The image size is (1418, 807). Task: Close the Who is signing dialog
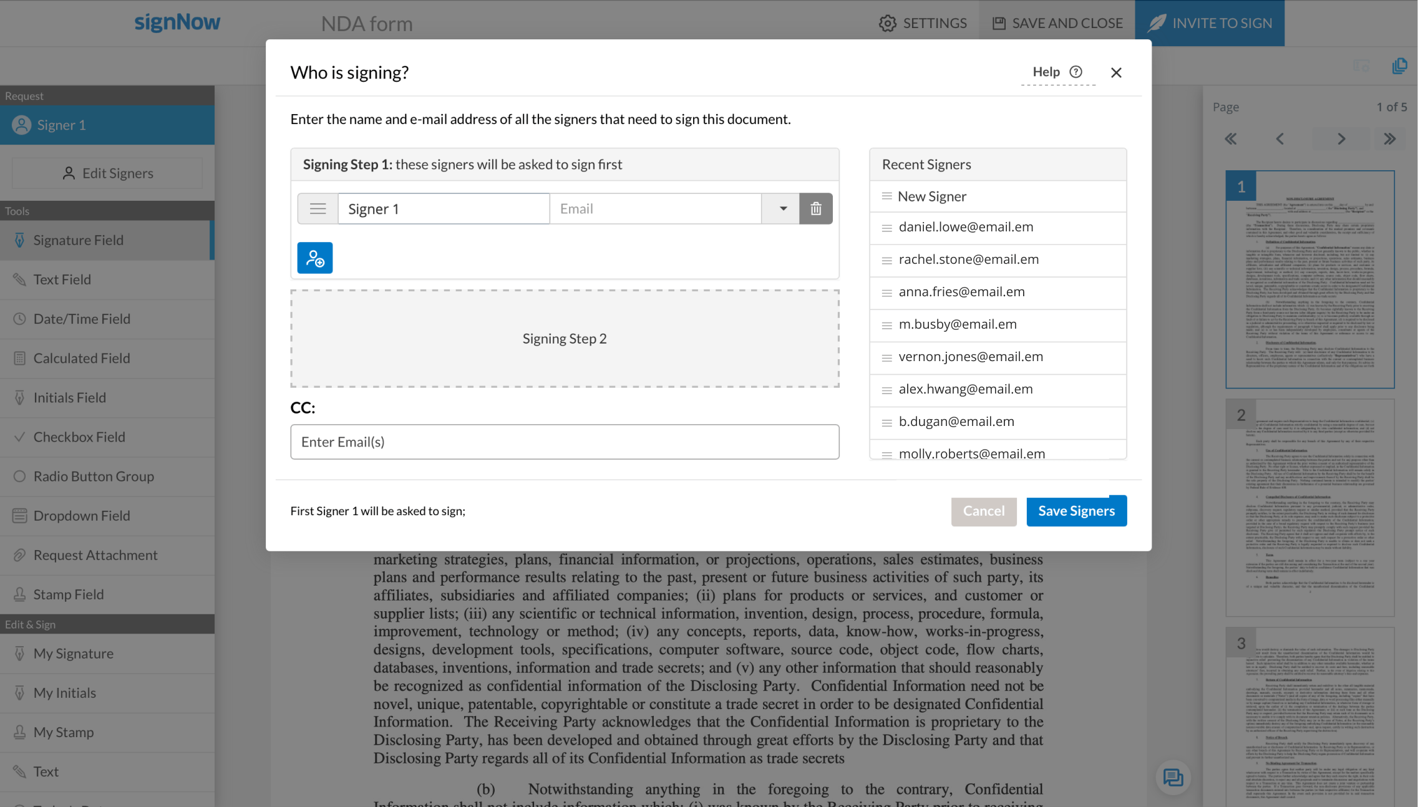click(x=1116, y=72)
